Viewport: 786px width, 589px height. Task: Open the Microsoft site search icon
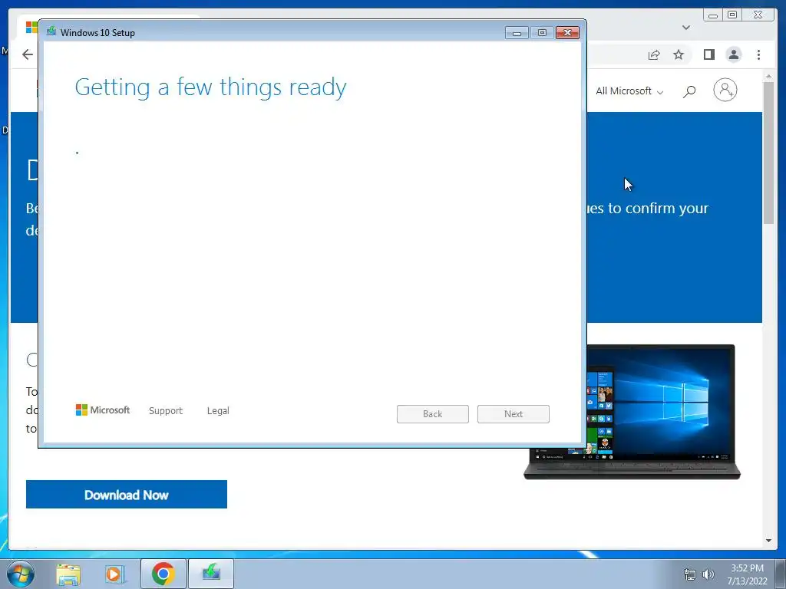[x=689, y=91]
